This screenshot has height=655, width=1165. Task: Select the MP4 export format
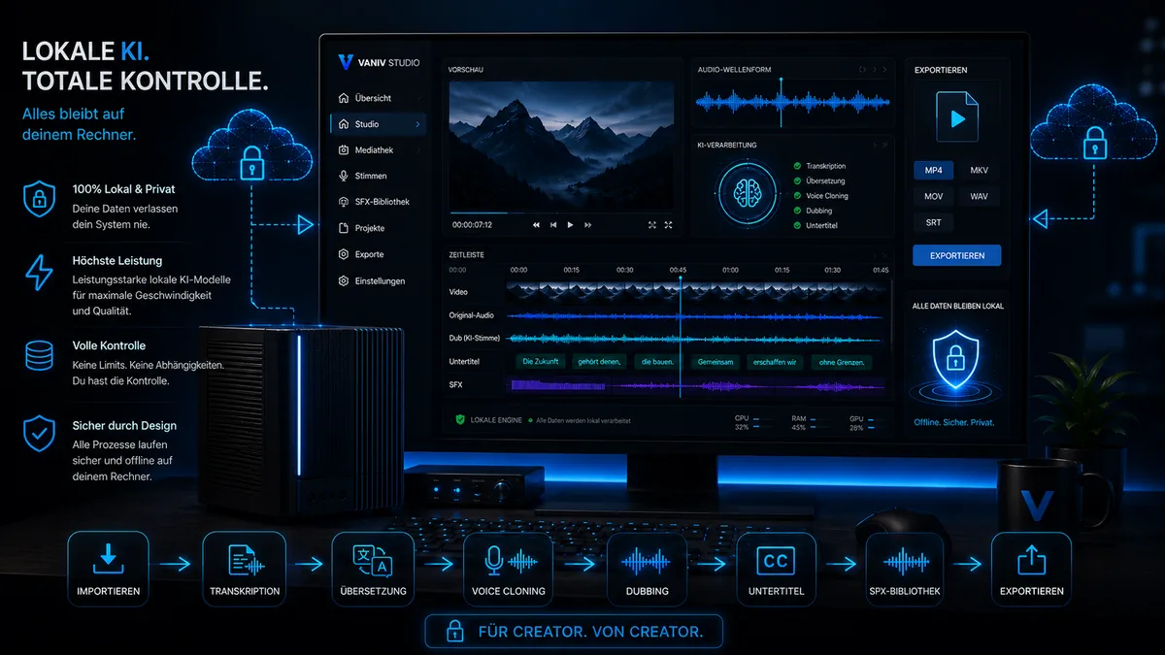click(x=933, y=170)
